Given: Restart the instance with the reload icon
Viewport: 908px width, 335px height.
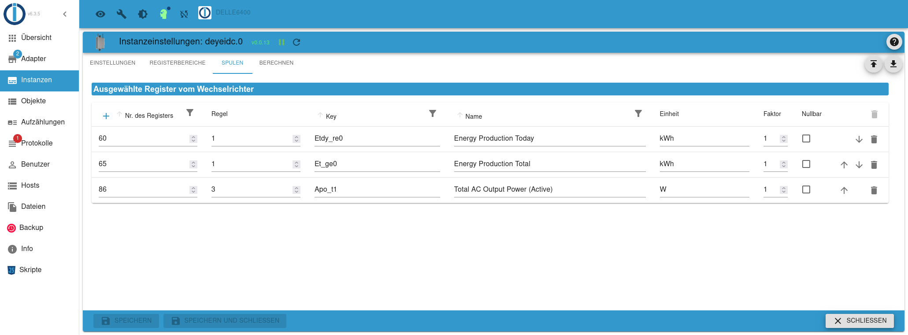Looking at the screenshot, I should coord(296,42).
